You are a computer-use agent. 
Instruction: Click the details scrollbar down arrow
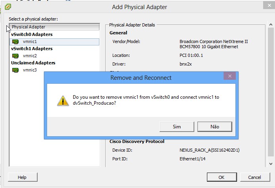(x=270, y=163)
